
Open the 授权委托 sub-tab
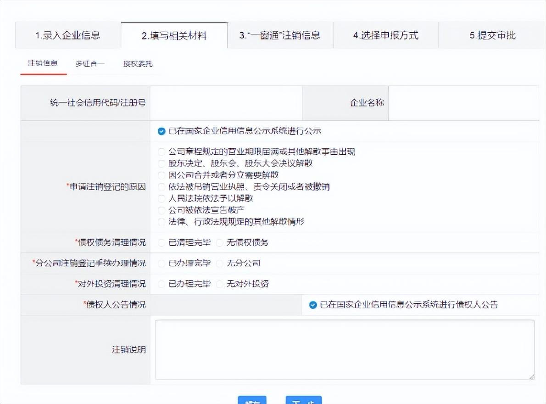(x=138, y=64)
